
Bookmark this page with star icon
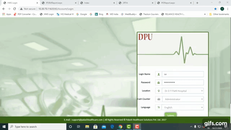point(215,9)
